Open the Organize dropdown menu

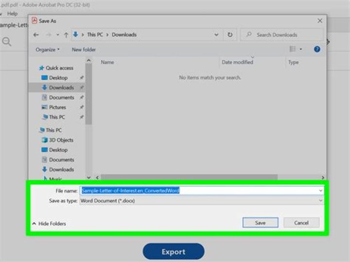click(x=48, y=50)
